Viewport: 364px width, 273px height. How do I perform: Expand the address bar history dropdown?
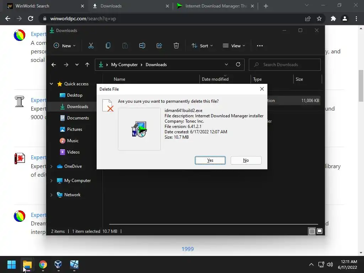(226, 65)
